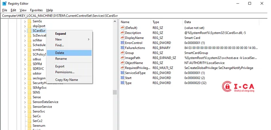Image resolution: width=271 pixels, height=130 pixels.
Task: Open the New submenu arrow in context menu
Action: coord(89,39)
